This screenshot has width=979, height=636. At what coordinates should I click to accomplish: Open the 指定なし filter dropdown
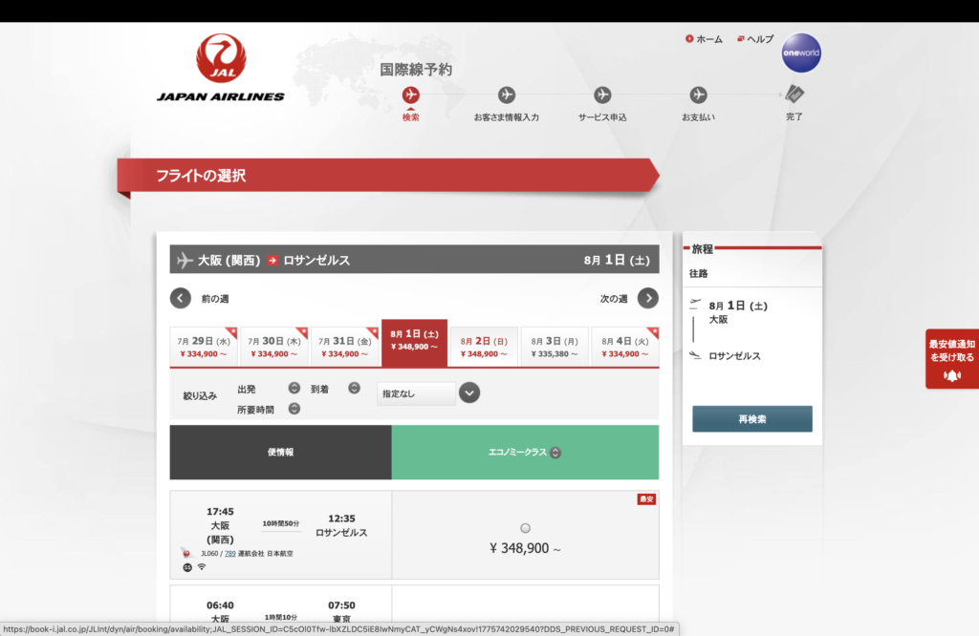coord(468,392)
